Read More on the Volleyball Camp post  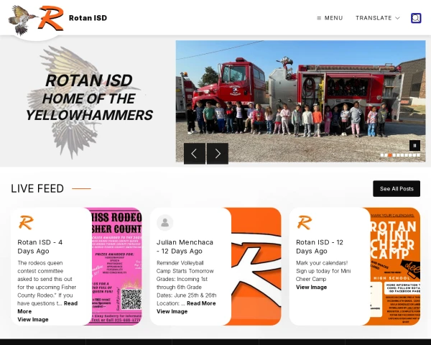[201, 303]
